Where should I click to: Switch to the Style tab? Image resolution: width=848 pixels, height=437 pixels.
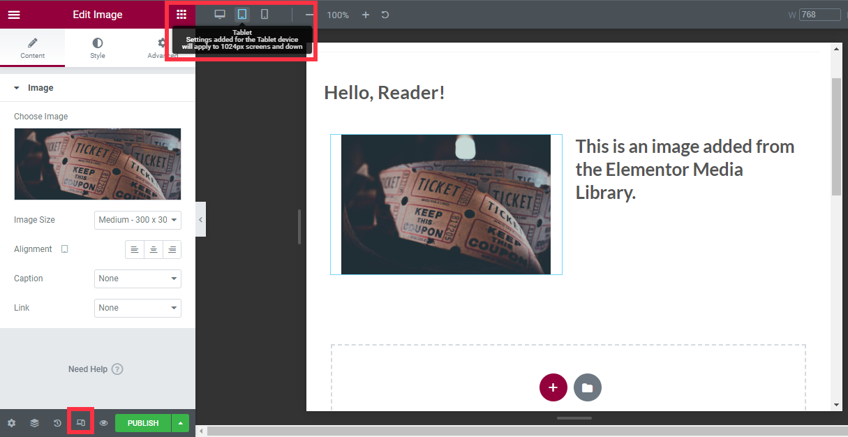click(98, 48)
